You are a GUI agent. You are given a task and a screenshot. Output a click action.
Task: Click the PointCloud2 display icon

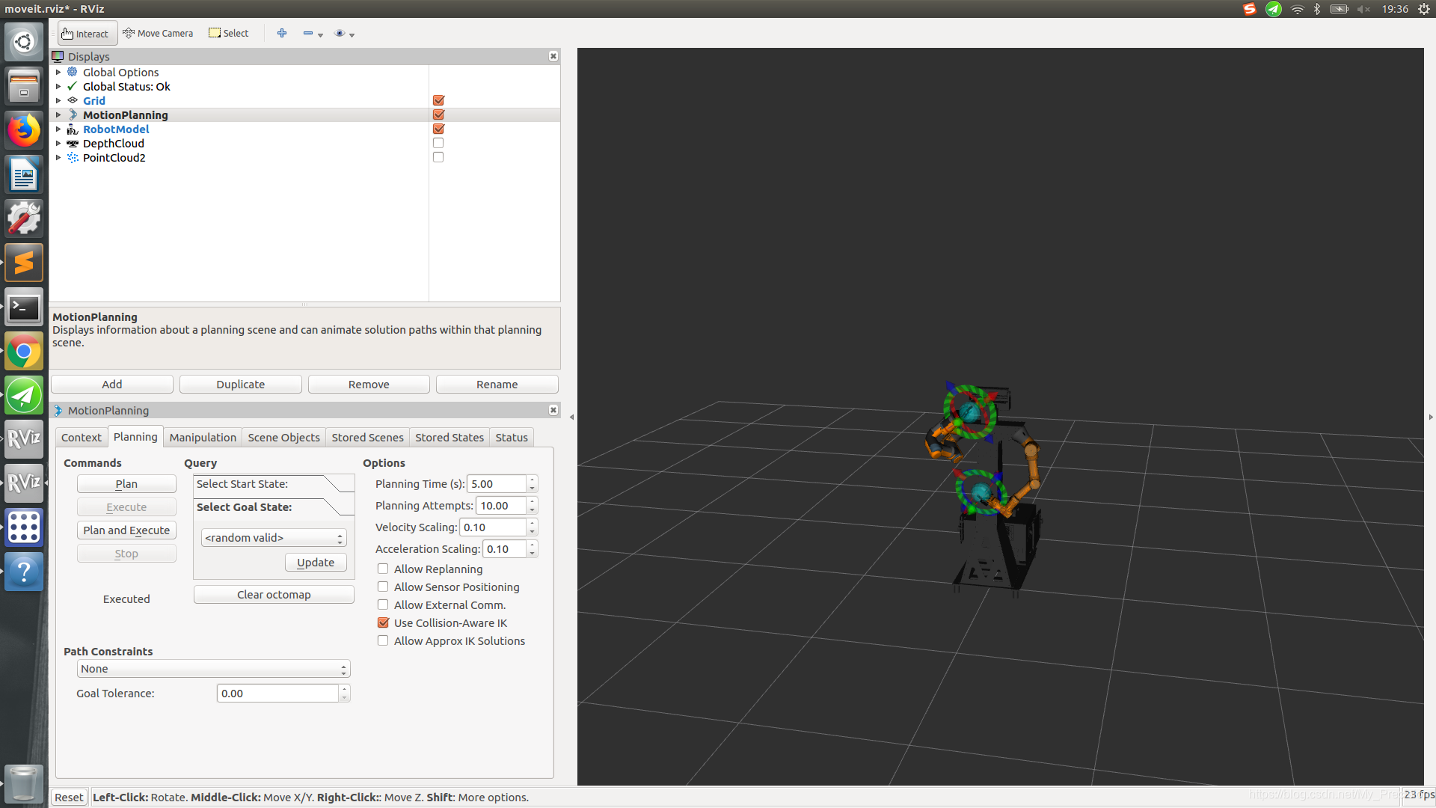point(72,158)
